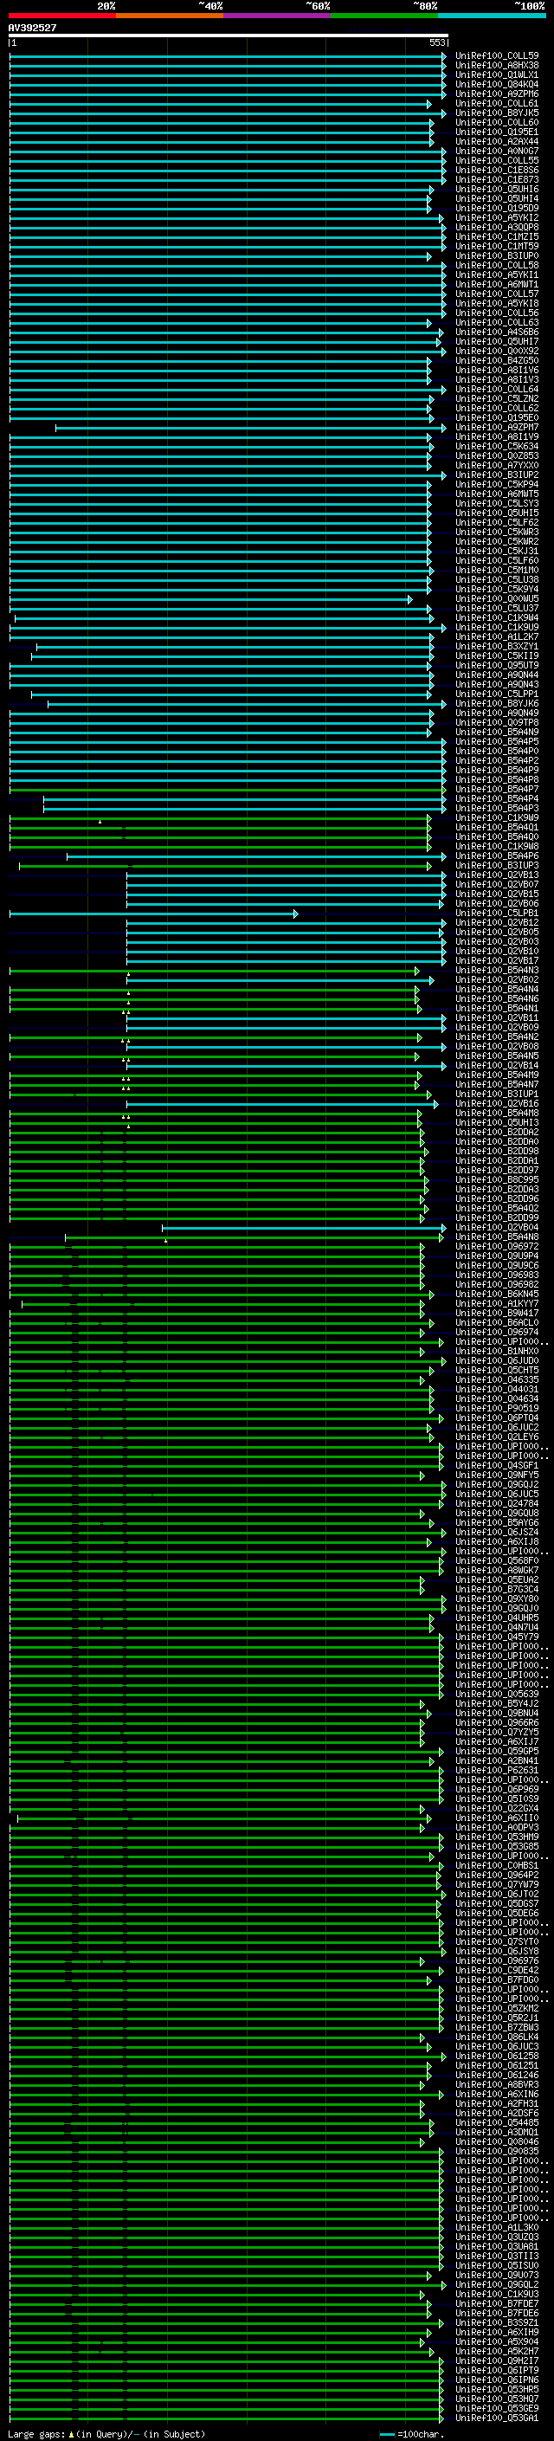554x2441 pixels.
Task: Click the red 20% identity color bar
Action: [61, 16]
